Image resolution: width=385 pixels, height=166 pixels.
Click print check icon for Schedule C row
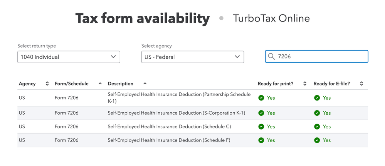tap(261, 127)
